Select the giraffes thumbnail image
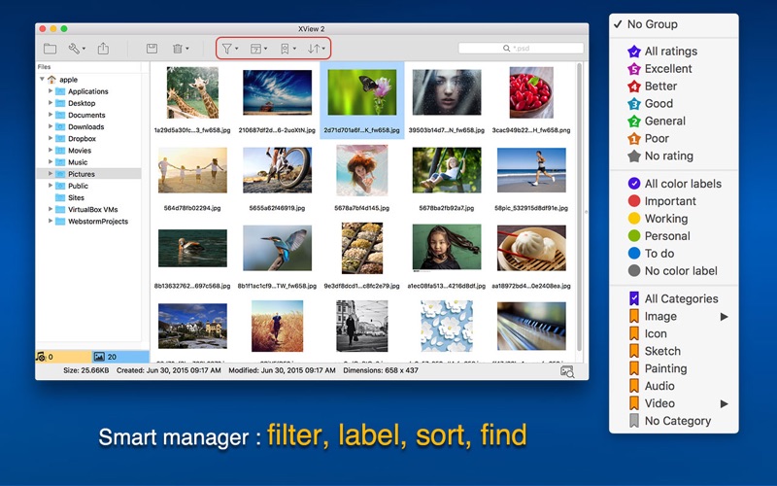 point(192,92)
